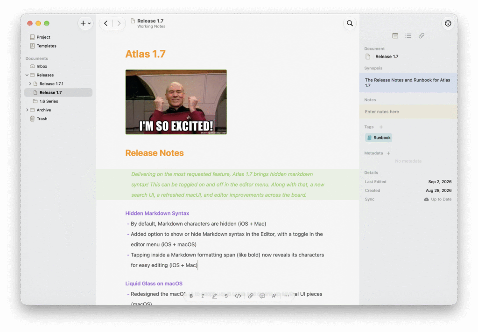Click the Templates icon

click(32, 46)
